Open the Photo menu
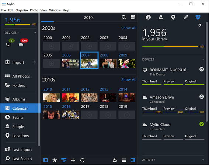Viewport: 209px width, 165px height. click(34, 10)
